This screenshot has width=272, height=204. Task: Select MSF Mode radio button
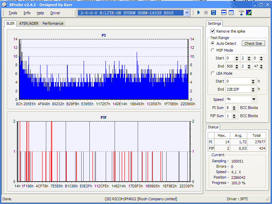pyautogui.click(x=213, y=50)
